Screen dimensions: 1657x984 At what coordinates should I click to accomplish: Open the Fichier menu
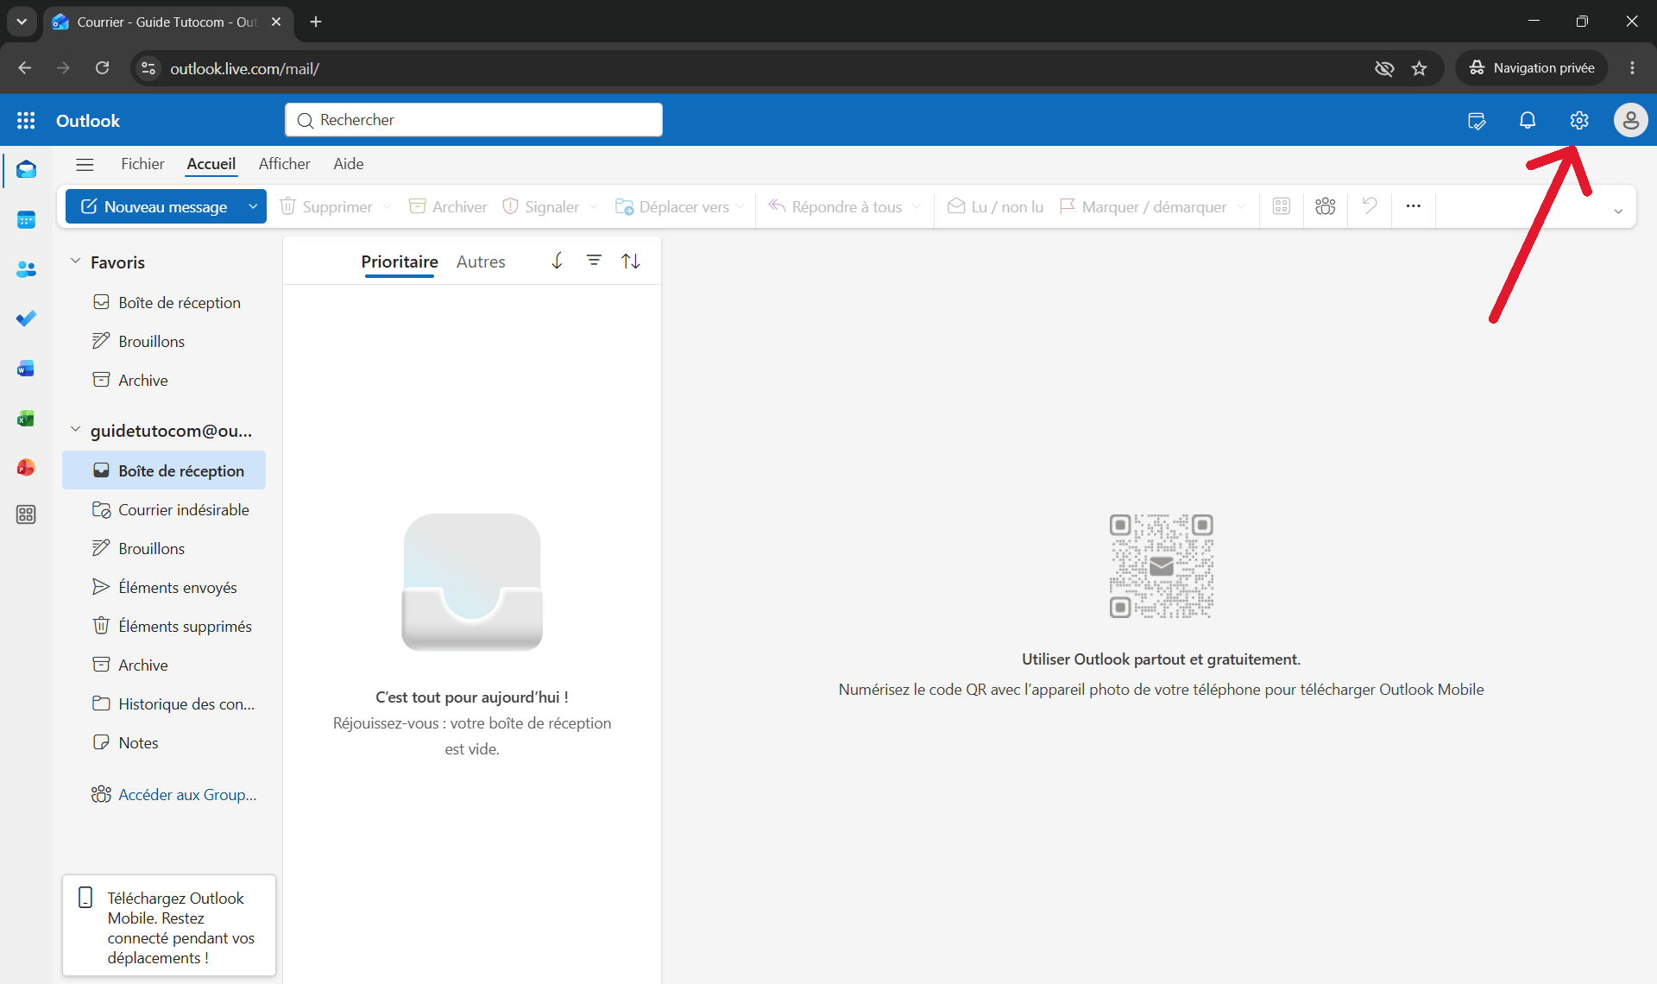point(142,164)
